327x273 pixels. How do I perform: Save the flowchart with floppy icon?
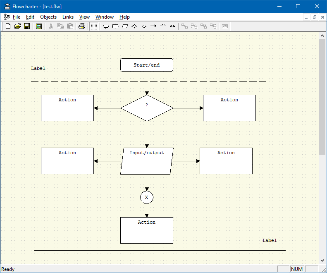click(27, 26)
